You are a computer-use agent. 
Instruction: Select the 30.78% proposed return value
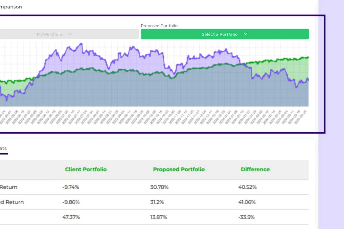point(159,187)
